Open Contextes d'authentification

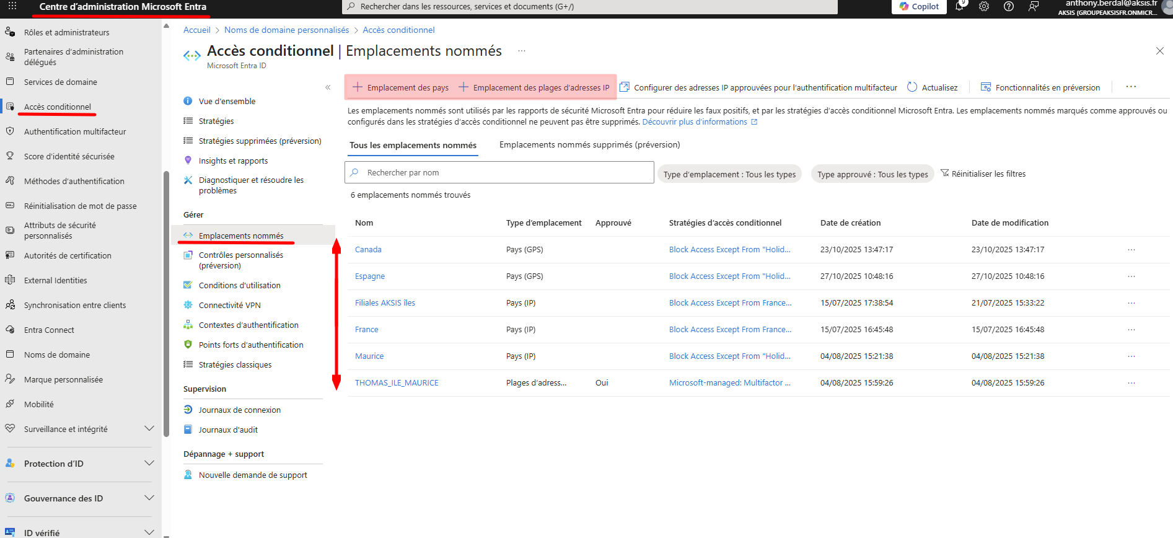[248, 325]
